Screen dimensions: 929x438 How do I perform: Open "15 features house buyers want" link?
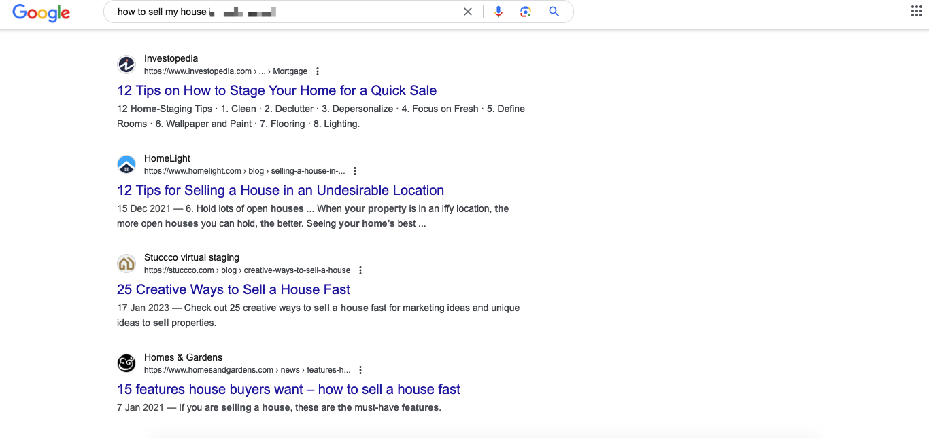pyautogui.click(x=288, y=389)
